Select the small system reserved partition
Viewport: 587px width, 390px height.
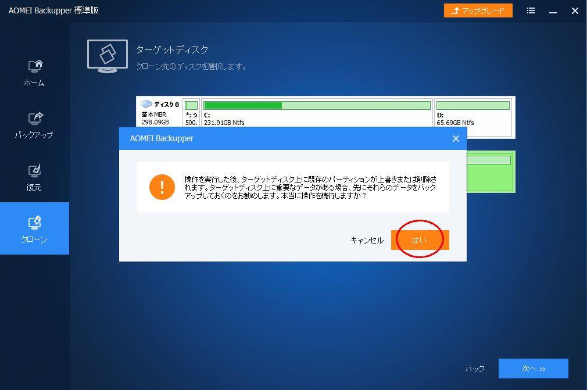[191, 113]
